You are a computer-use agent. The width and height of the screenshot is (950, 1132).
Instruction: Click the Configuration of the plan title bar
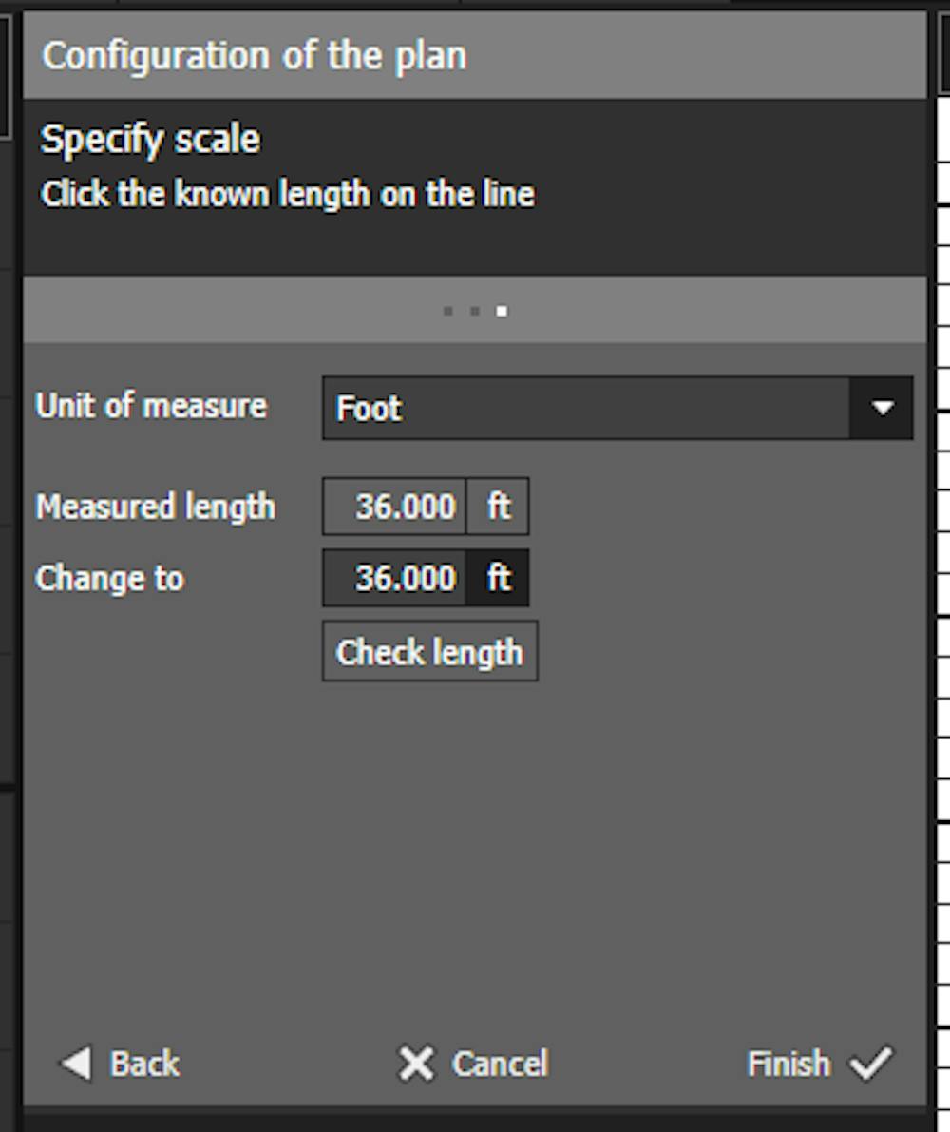475,55
